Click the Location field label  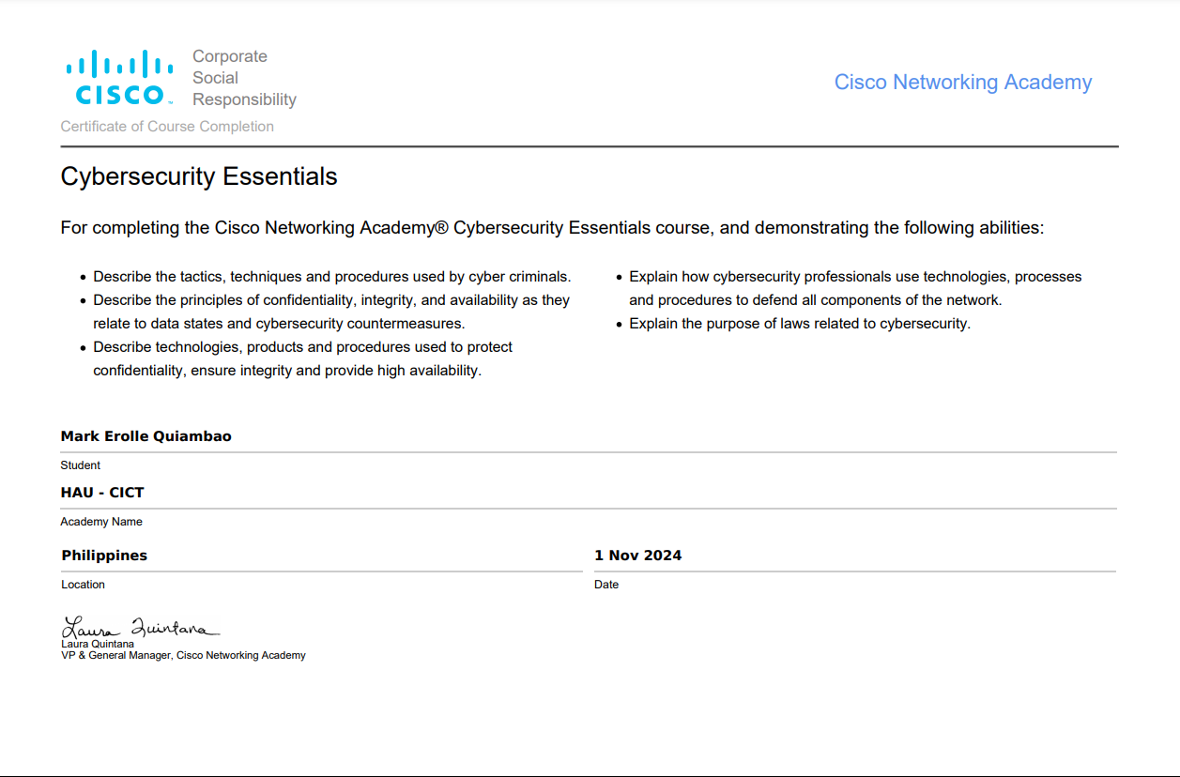[83, 585]
